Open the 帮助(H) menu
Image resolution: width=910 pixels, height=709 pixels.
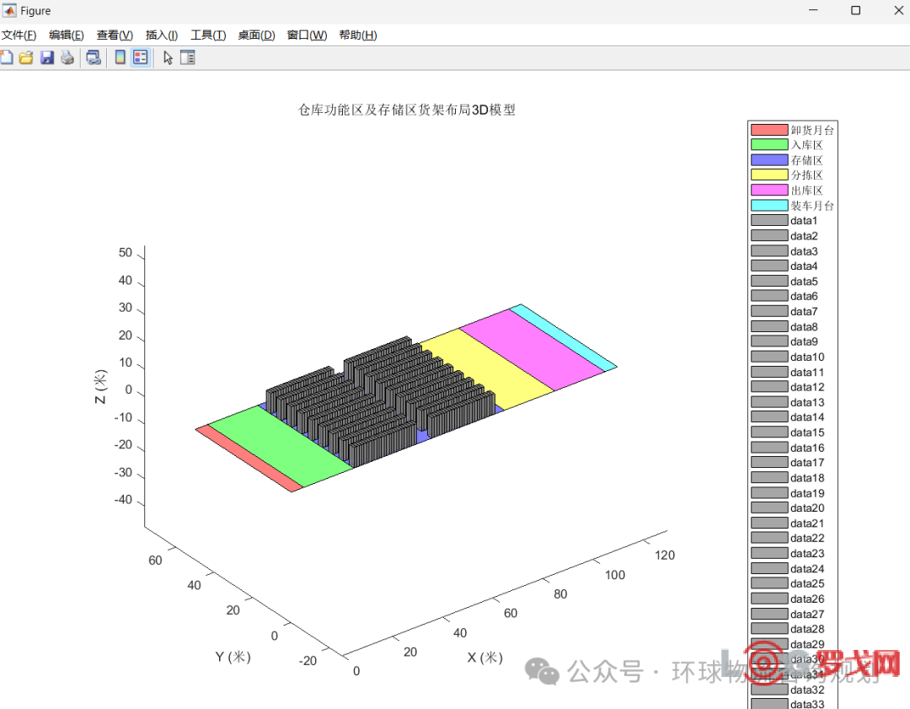click(x=357, y=35)
